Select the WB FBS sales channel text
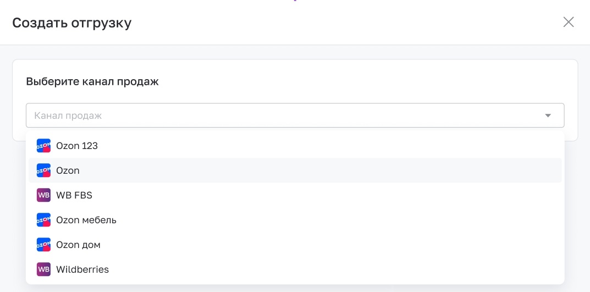Image resolution: width=590 pixels, height=292 pixels. click(74, 195)
